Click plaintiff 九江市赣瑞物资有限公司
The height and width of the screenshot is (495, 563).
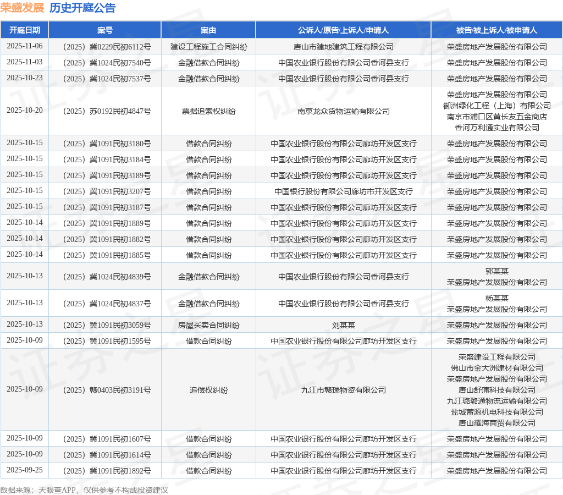[x=343, y=390]
